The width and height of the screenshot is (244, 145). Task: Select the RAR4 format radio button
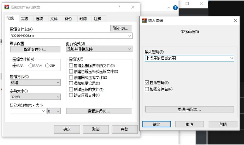point(31,66)
